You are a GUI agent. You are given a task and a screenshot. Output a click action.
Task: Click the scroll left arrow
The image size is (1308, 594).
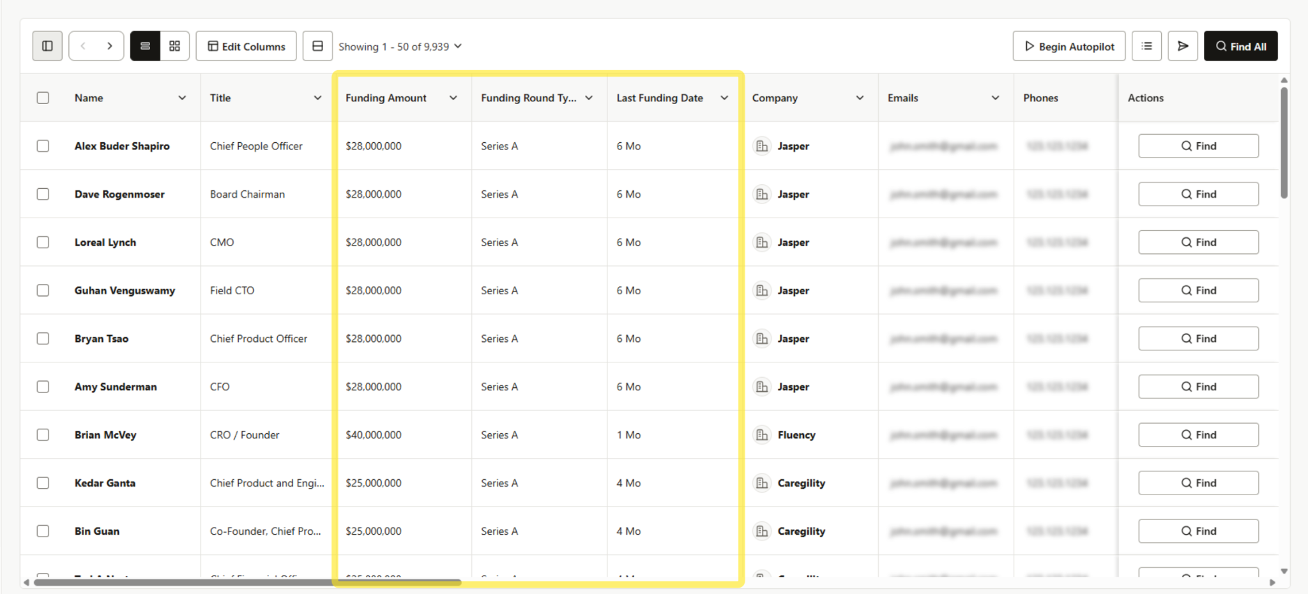pyautogui.click(x=26, y=583)
